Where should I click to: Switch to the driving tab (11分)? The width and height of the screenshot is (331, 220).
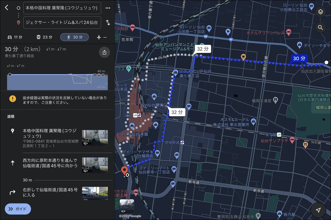point(15,37)
